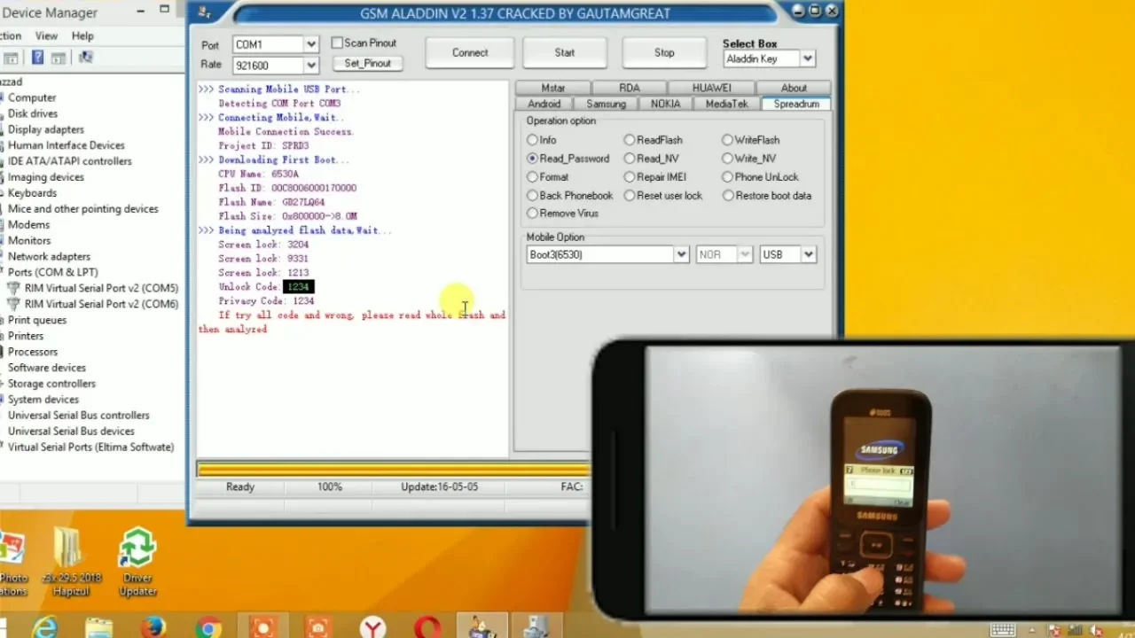Screen dimensions: 1135x638
Task: Open the Port COM1 dropdown
Action: click(310, 44)
